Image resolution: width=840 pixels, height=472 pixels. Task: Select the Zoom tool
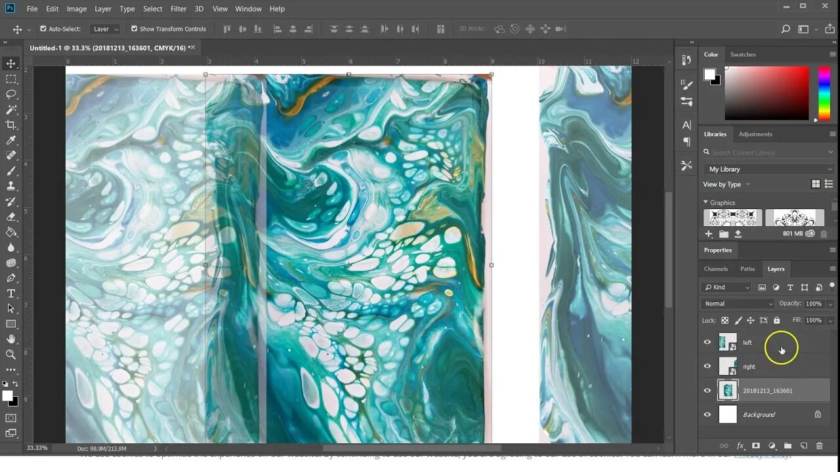click(11, 354)
